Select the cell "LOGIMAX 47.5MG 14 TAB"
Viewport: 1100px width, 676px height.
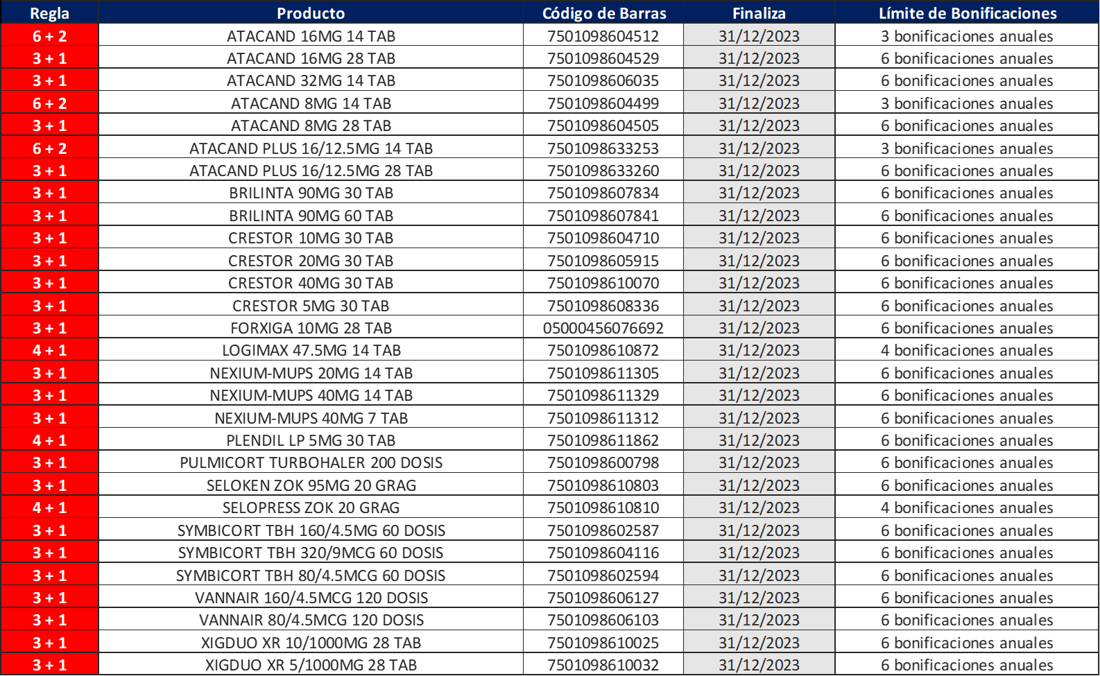(x=311, y=350)
